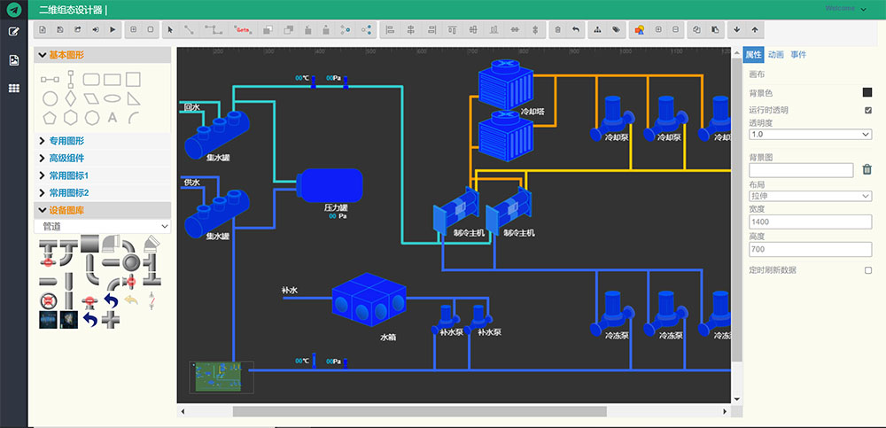Pick the circle basic shape
This screenshot has width=886, height=428.
pyautogui.click(x=50, y=98)
